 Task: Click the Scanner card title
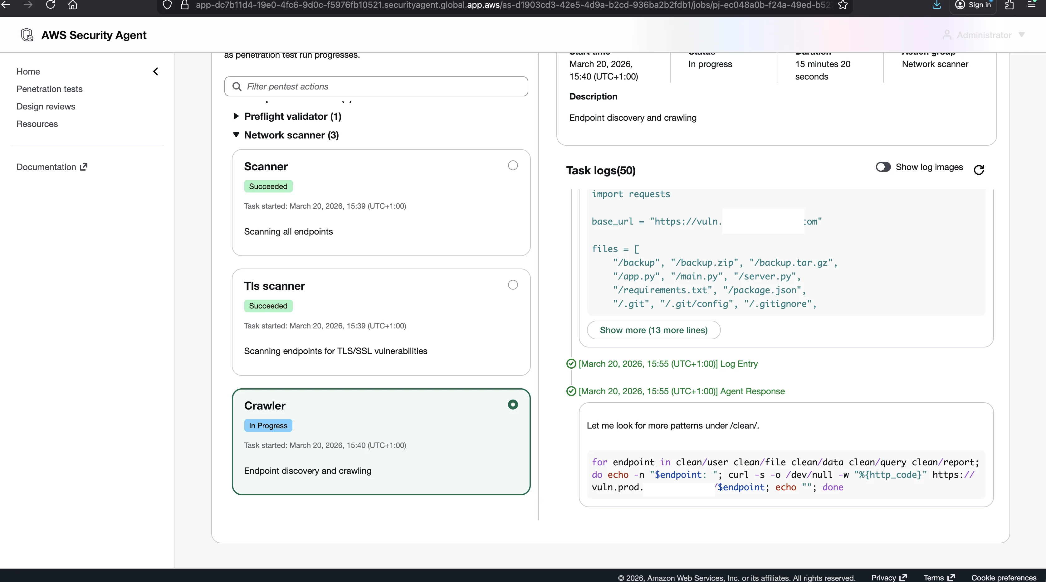click(x=266, y=167)
